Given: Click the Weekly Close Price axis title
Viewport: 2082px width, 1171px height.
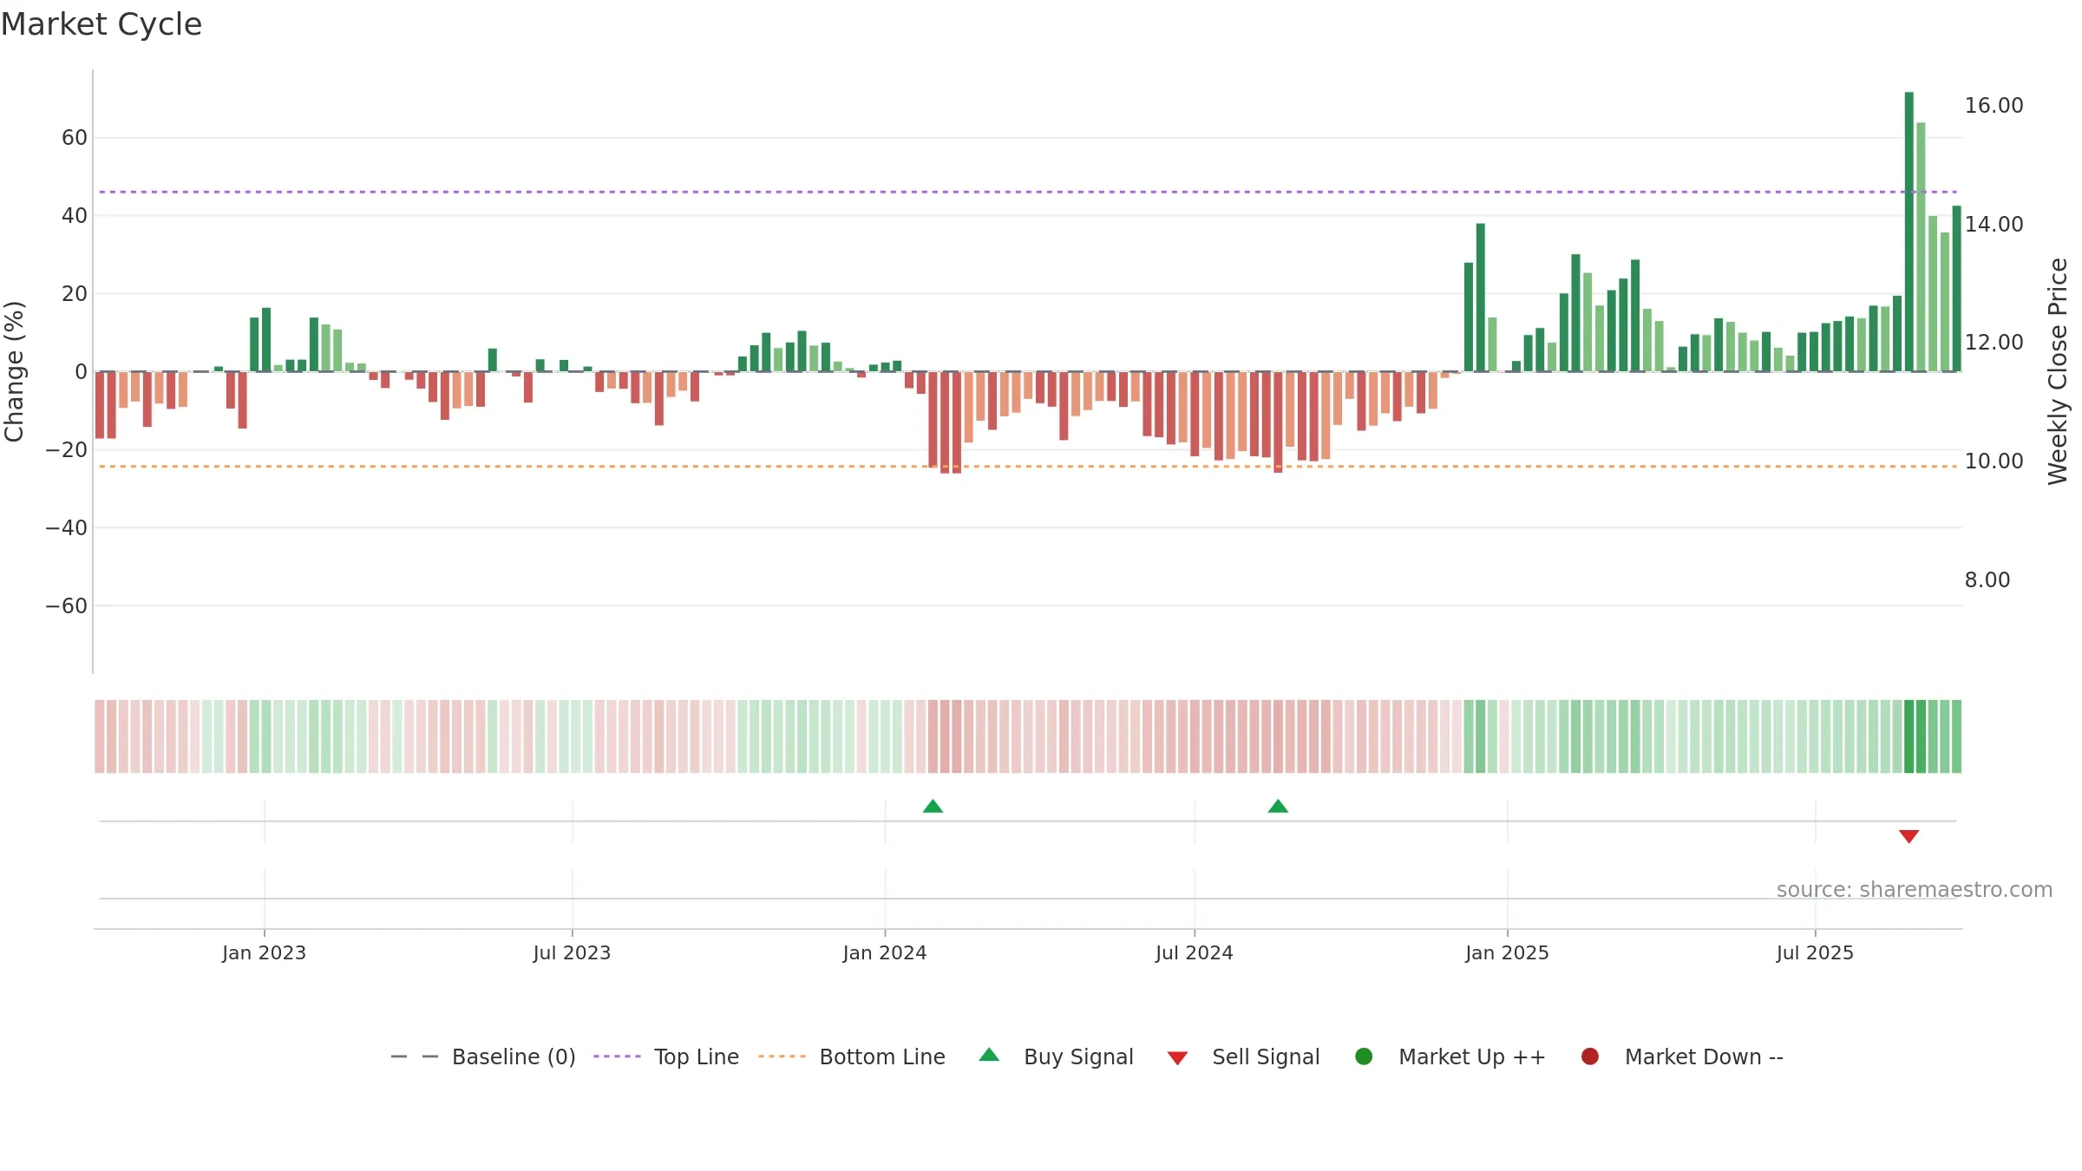Looking at the screenshot, I should point(2058,371).
